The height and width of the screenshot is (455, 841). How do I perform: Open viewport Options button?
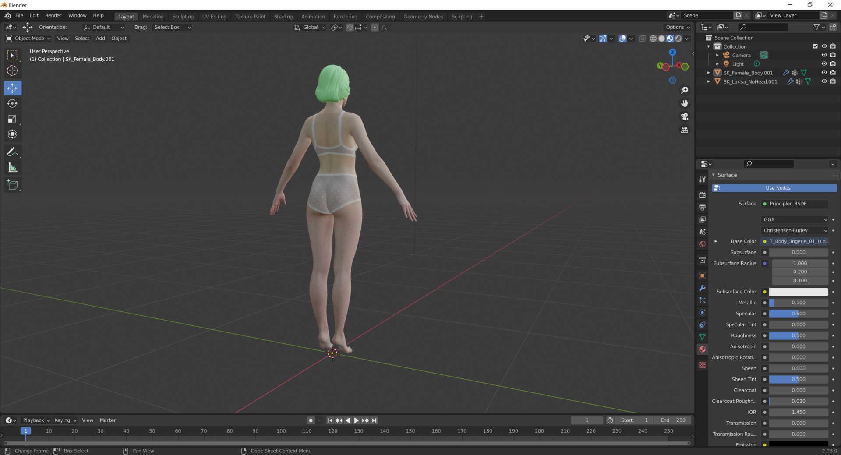(678, 27)
